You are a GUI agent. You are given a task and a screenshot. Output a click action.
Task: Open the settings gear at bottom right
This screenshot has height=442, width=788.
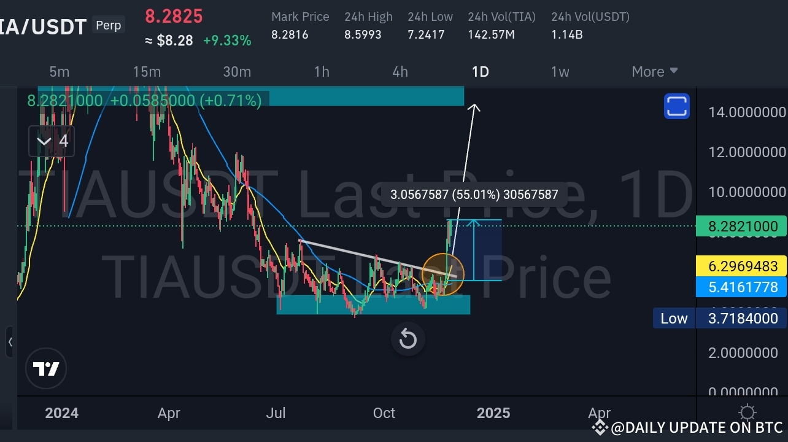[747, 413]
